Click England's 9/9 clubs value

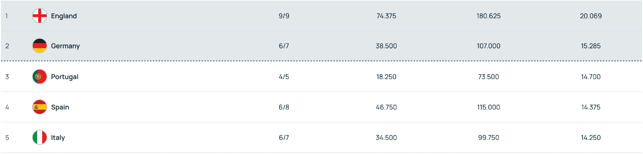click(284, 16)
